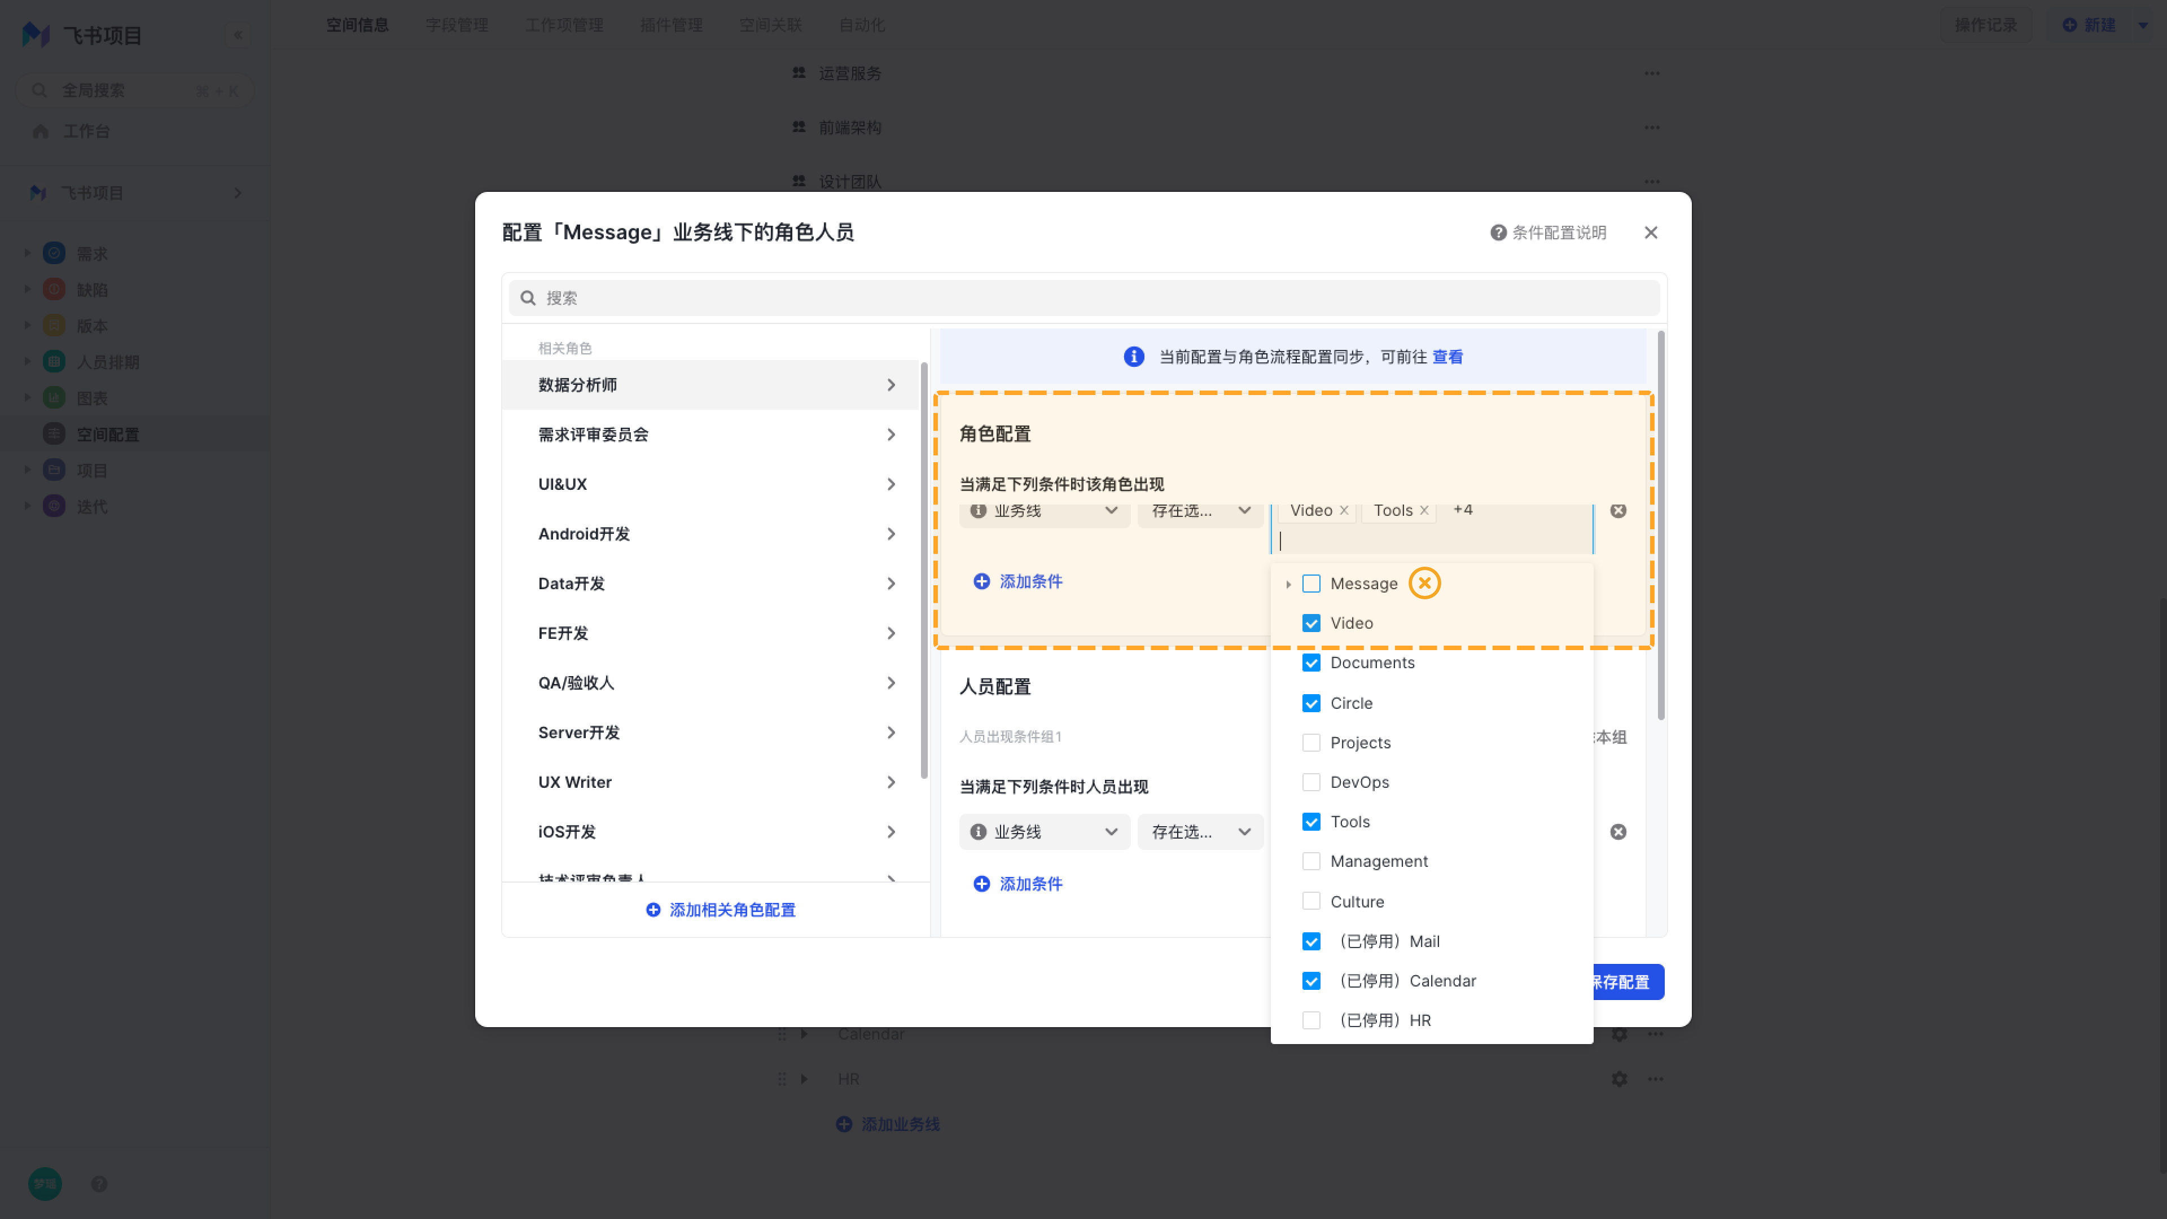The width and height of the screenshot is (2167, 1219).
Task: Select the 数据分析师 role
Action: pyautogui.click(x=711, y=384)
